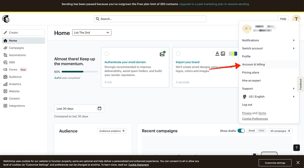The height and width of the screenshot is (168, 304).
Task: Click the calendar icon in date range
Action: [100, 108]
